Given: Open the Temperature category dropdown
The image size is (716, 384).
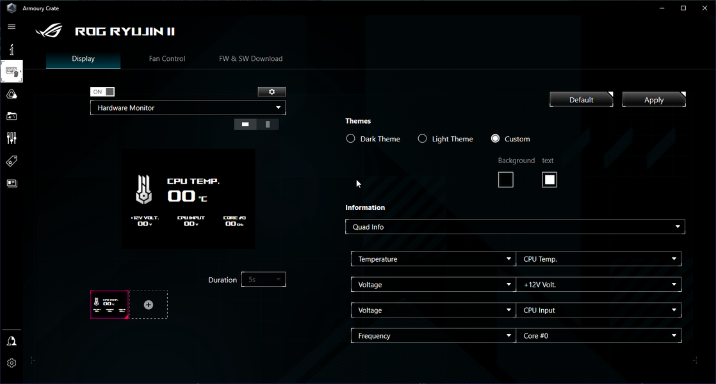Looking at the screenshot, I should point(434,259).
